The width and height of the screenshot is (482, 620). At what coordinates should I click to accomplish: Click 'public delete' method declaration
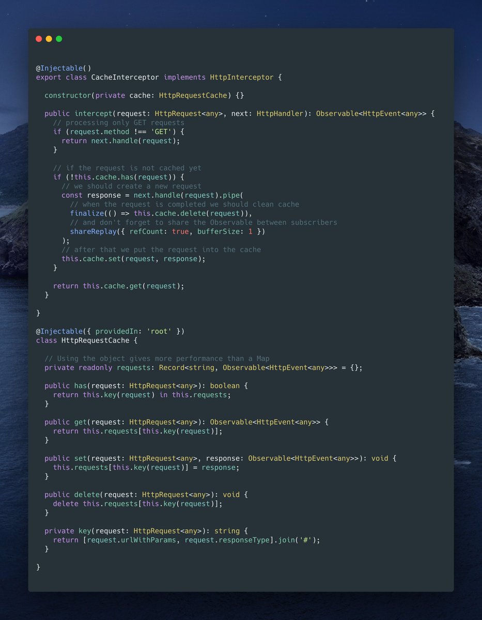point(72,494)
